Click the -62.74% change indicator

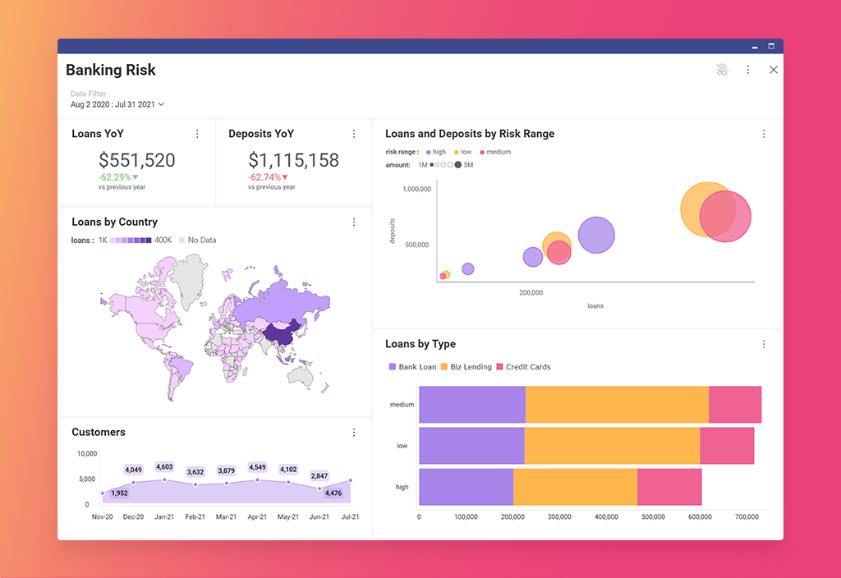(x=268, y=177)
